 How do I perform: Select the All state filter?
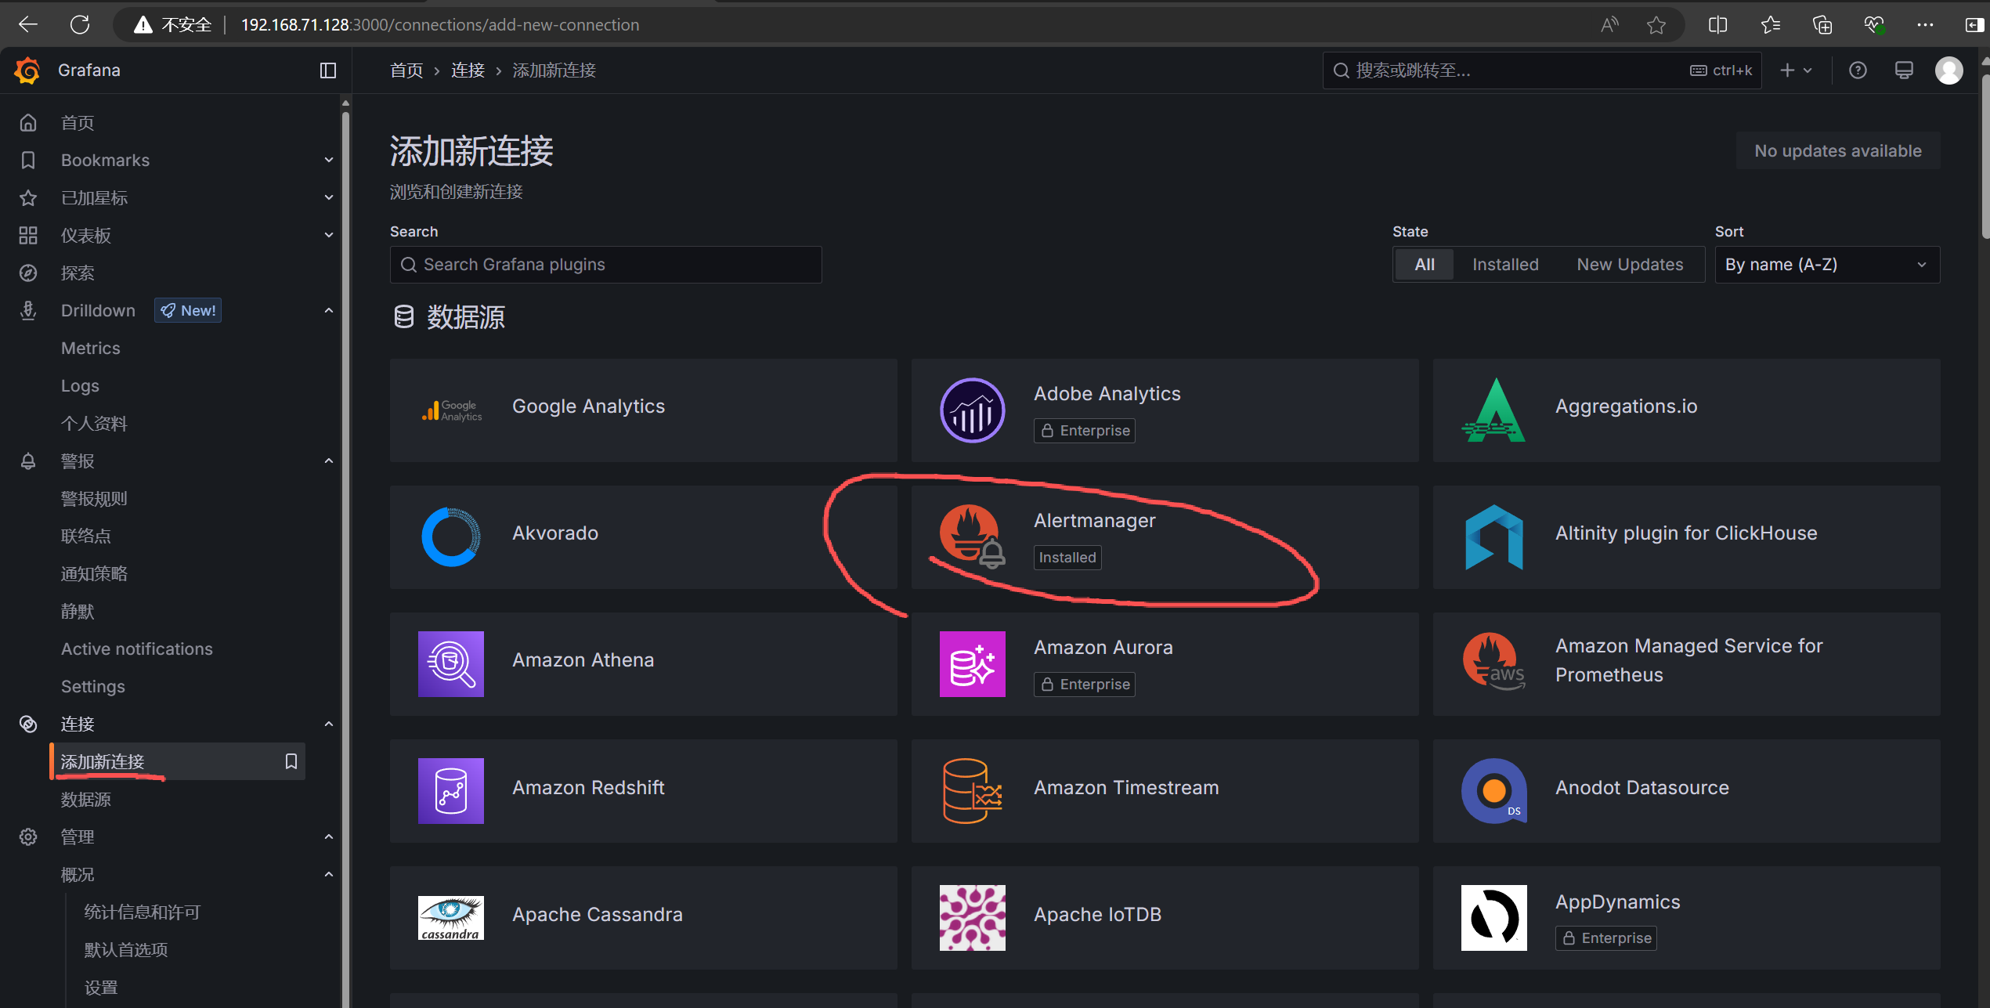(1425, 265)
